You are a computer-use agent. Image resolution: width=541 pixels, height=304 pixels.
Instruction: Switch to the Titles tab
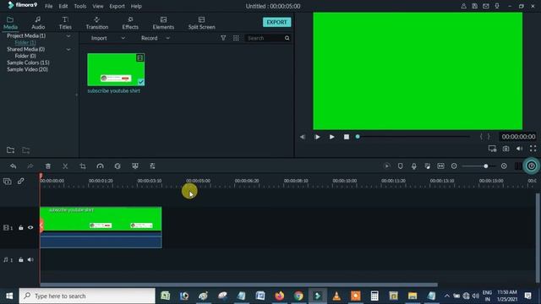65,23
